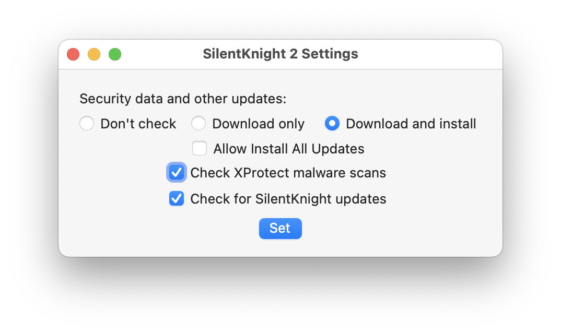
Task: Select Download and install radio button
Action: (332, 124)
